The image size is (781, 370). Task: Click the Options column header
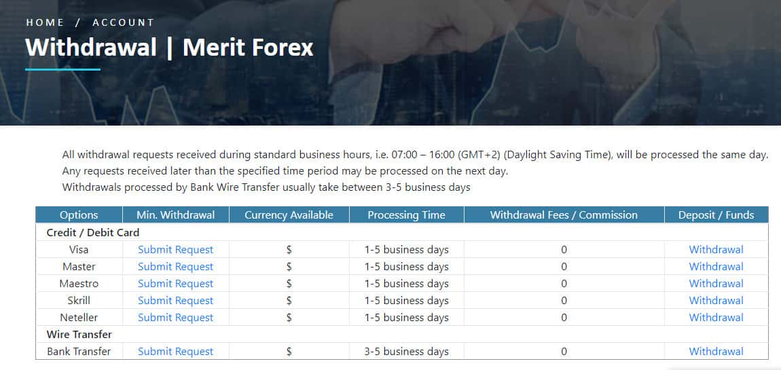[79, 215]
